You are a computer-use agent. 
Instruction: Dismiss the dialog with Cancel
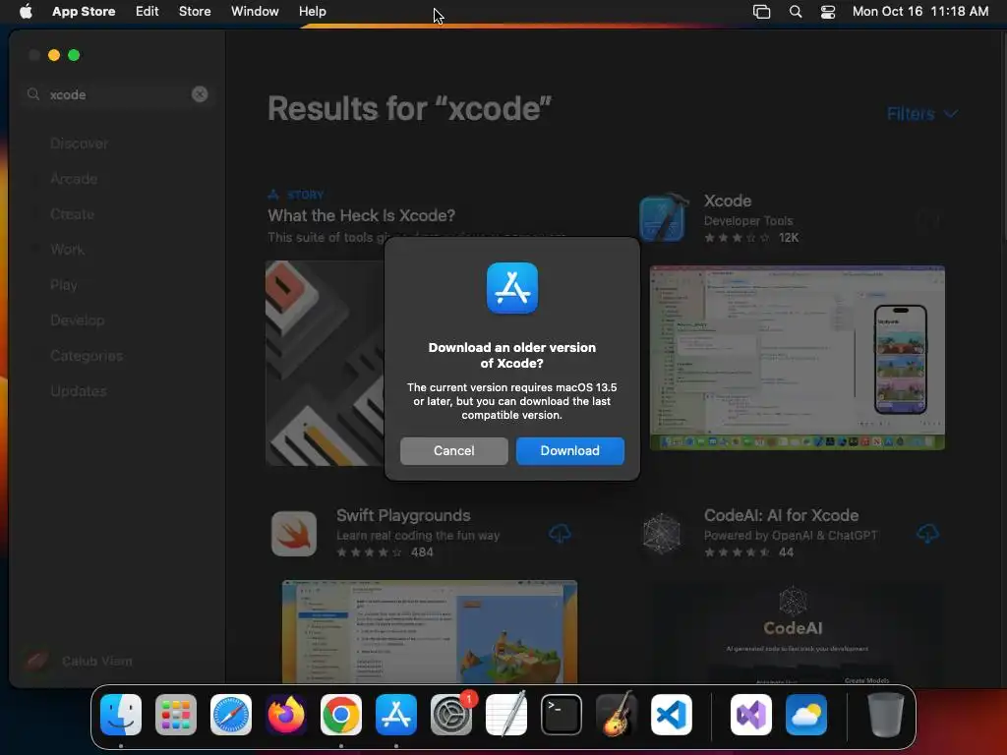click(454, 450)
